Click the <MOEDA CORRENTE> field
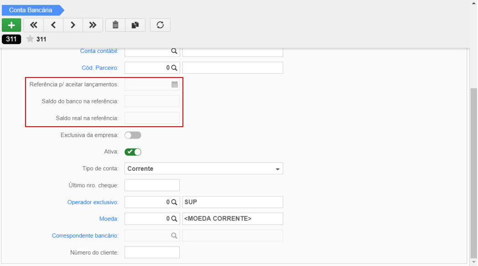The height and width of the screenshot is (266, 478). pos(233,219)
